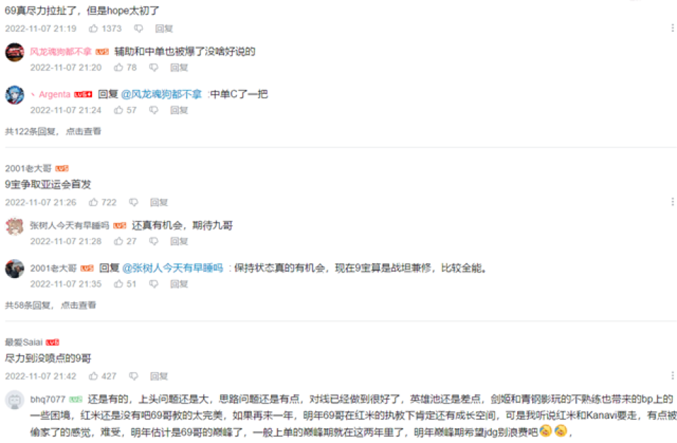Like the reply with 51 likes

pos(118,284)
